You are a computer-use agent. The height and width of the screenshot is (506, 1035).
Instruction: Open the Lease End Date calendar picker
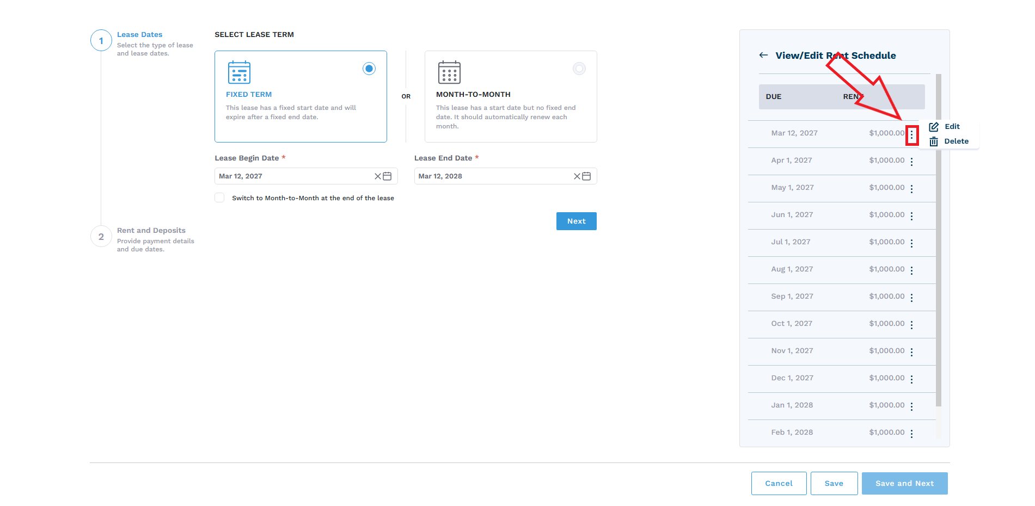pyautogui.click(x=586, y=176)
